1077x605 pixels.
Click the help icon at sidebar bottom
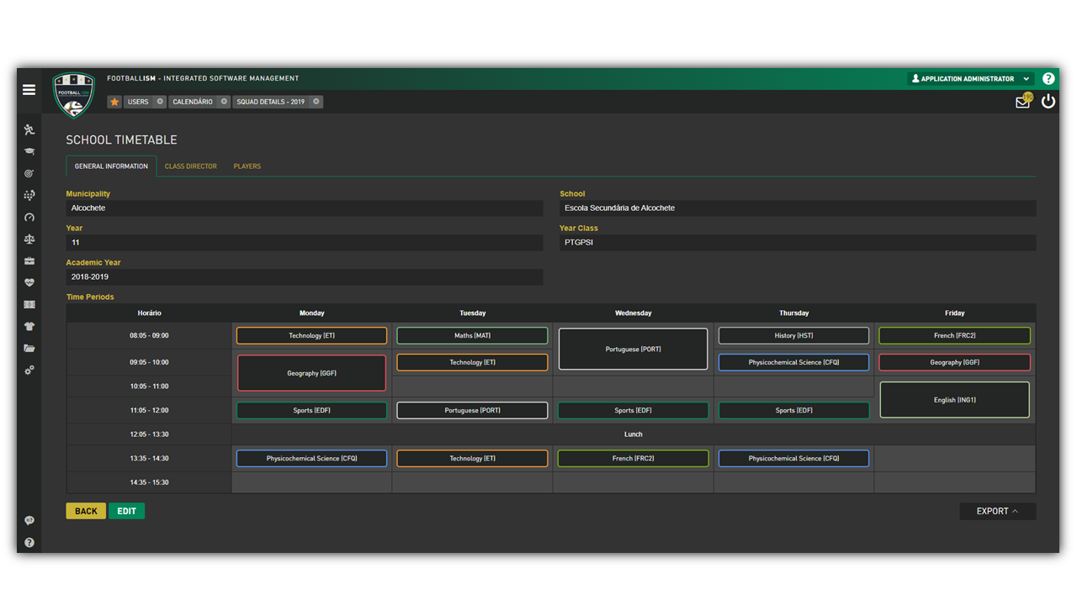tap(29, 542)
